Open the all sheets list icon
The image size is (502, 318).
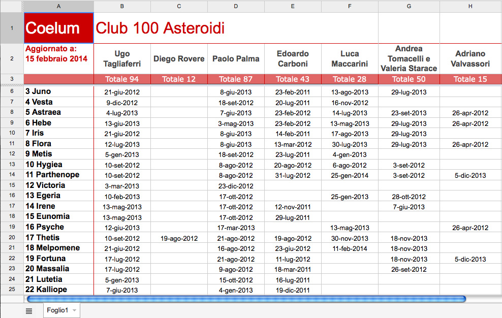coord(29,311)
